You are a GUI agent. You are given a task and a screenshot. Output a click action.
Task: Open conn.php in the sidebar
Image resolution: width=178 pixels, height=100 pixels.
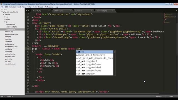tap(8, 39)
